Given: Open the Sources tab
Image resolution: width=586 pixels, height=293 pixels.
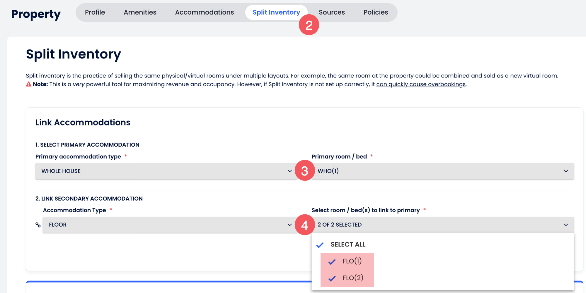Looking at the screenshot, I should click(x=332, y=12).
